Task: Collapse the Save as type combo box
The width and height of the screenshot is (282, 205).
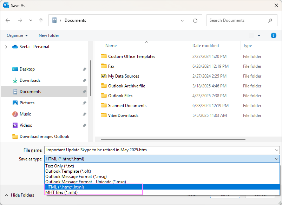Action: click(277, 159)
